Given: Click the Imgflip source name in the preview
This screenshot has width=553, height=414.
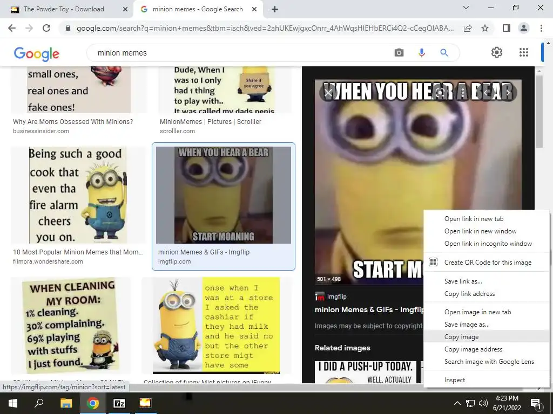Looking at the screenshot, I should tap(337, 296).
